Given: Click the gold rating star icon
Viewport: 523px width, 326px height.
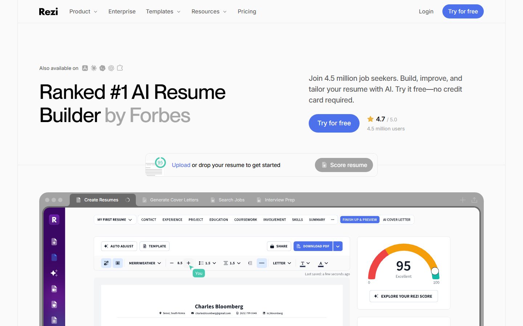Looking at the screenshot, I should [370, 119].
